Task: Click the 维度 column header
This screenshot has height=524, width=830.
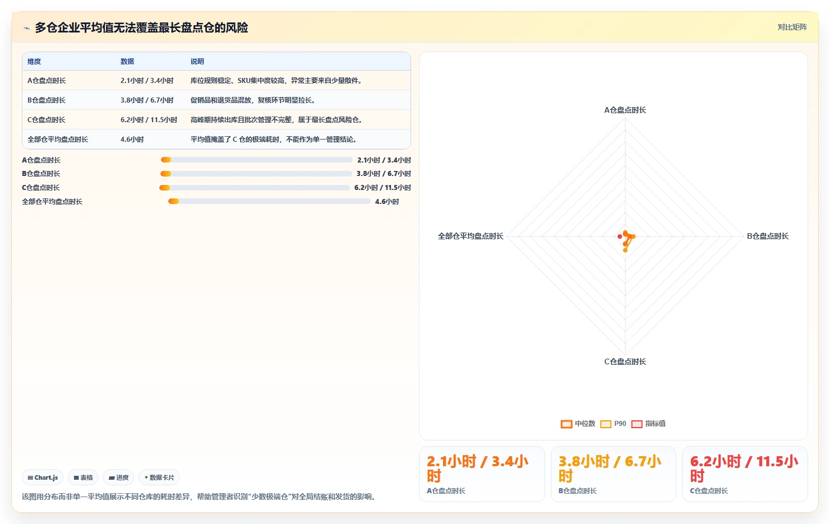Action: coord(34,62)
